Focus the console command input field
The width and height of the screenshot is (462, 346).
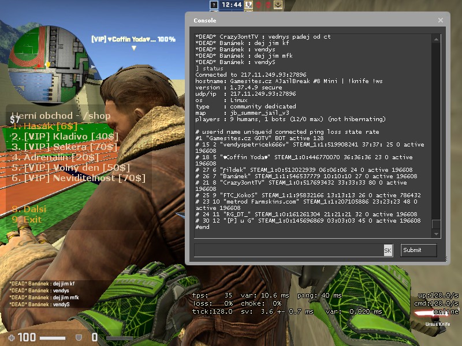289,250
